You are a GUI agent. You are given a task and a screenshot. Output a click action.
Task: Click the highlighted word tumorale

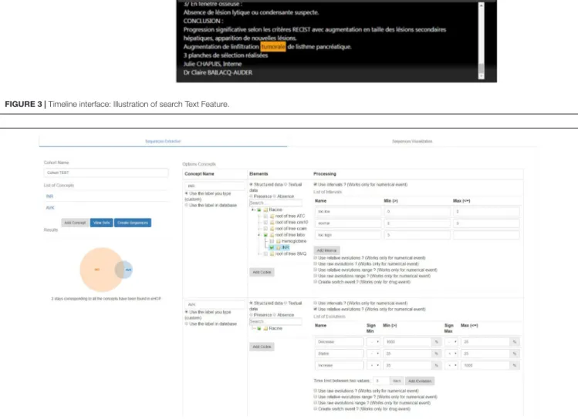(x=273, y=47)
